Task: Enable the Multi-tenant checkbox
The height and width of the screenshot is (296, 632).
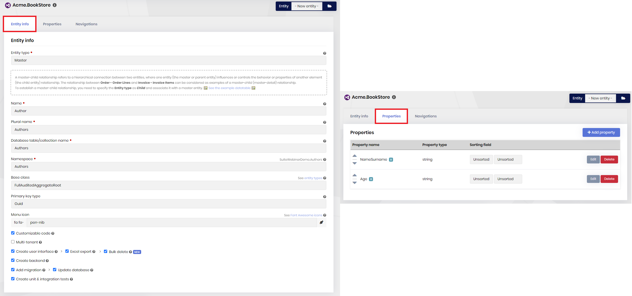Action: tap(13, 242)
